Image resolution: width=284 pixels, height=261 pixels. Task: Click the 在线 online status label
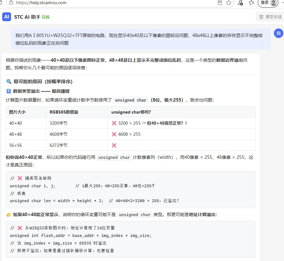tap(45, 17)
